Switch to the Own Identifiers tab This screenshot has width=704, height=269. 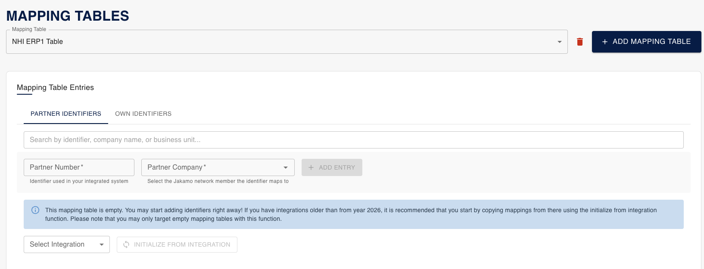tap(143, 114)
